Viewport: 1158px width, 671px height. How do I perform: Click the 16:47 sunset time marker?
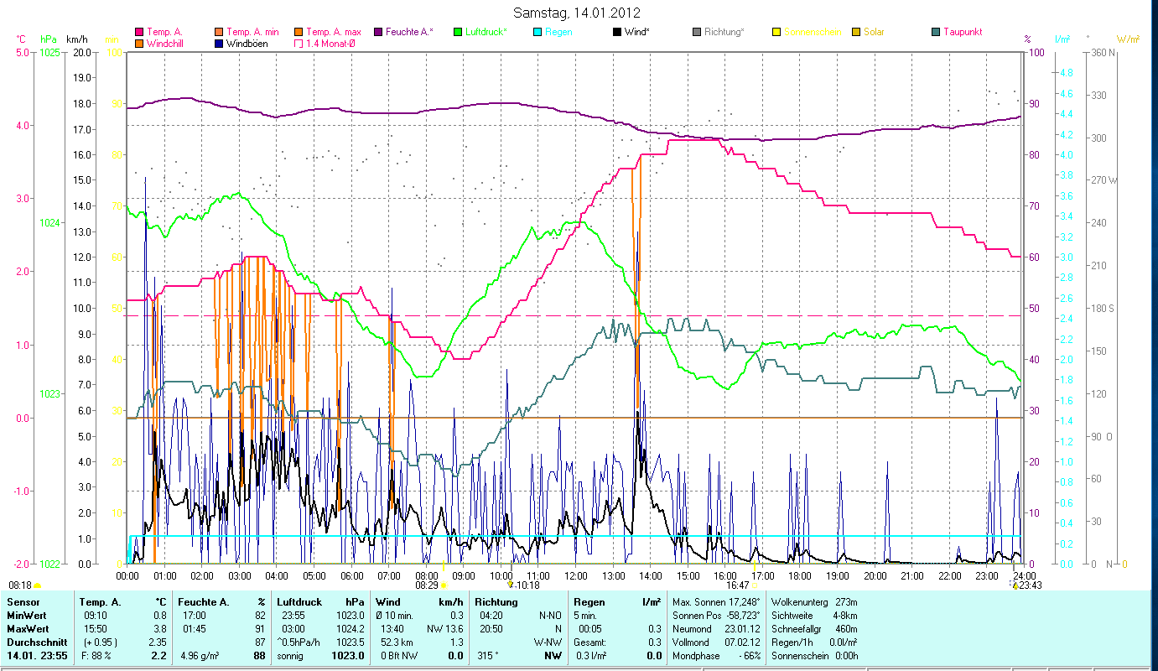[737, 585]
